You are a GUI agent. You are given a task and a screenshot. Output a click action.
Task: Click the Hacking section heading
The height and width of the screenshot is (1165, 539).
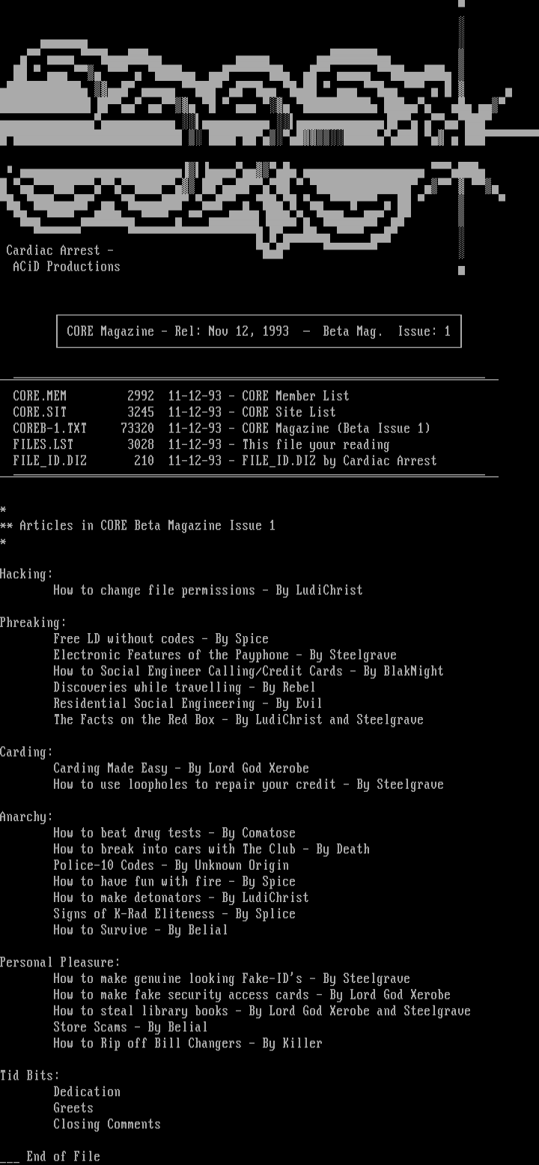point(27,574)
